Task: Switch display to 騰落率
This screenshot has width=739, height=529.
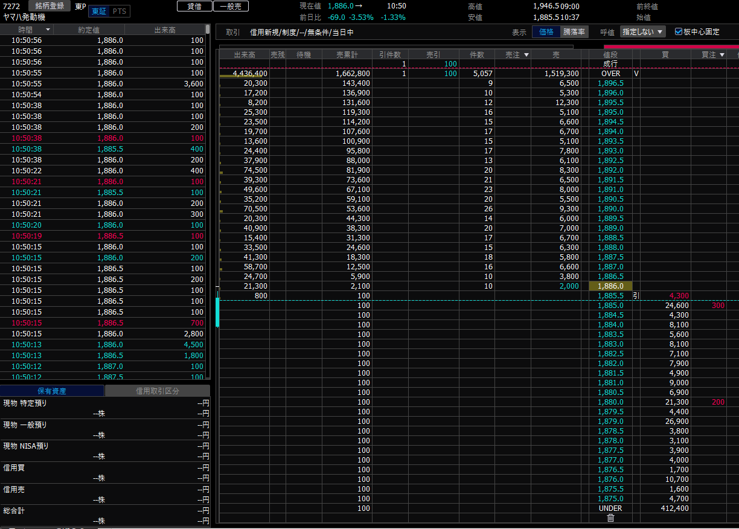Action: click(x=574, y=31)
